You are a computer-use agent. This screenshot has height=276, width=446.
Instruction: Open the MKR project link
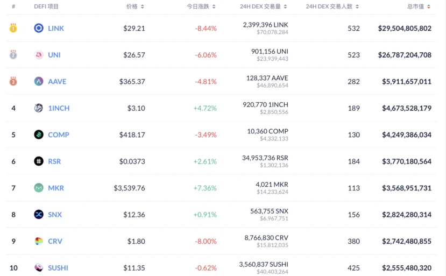[x=56, y=188]
